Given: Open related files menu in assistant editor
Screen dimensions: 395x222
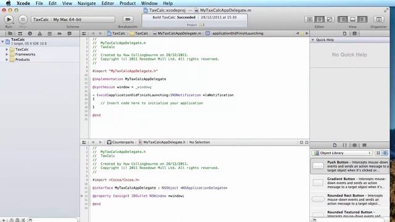Looking at the screenshot, I should [x=84, y=142].
